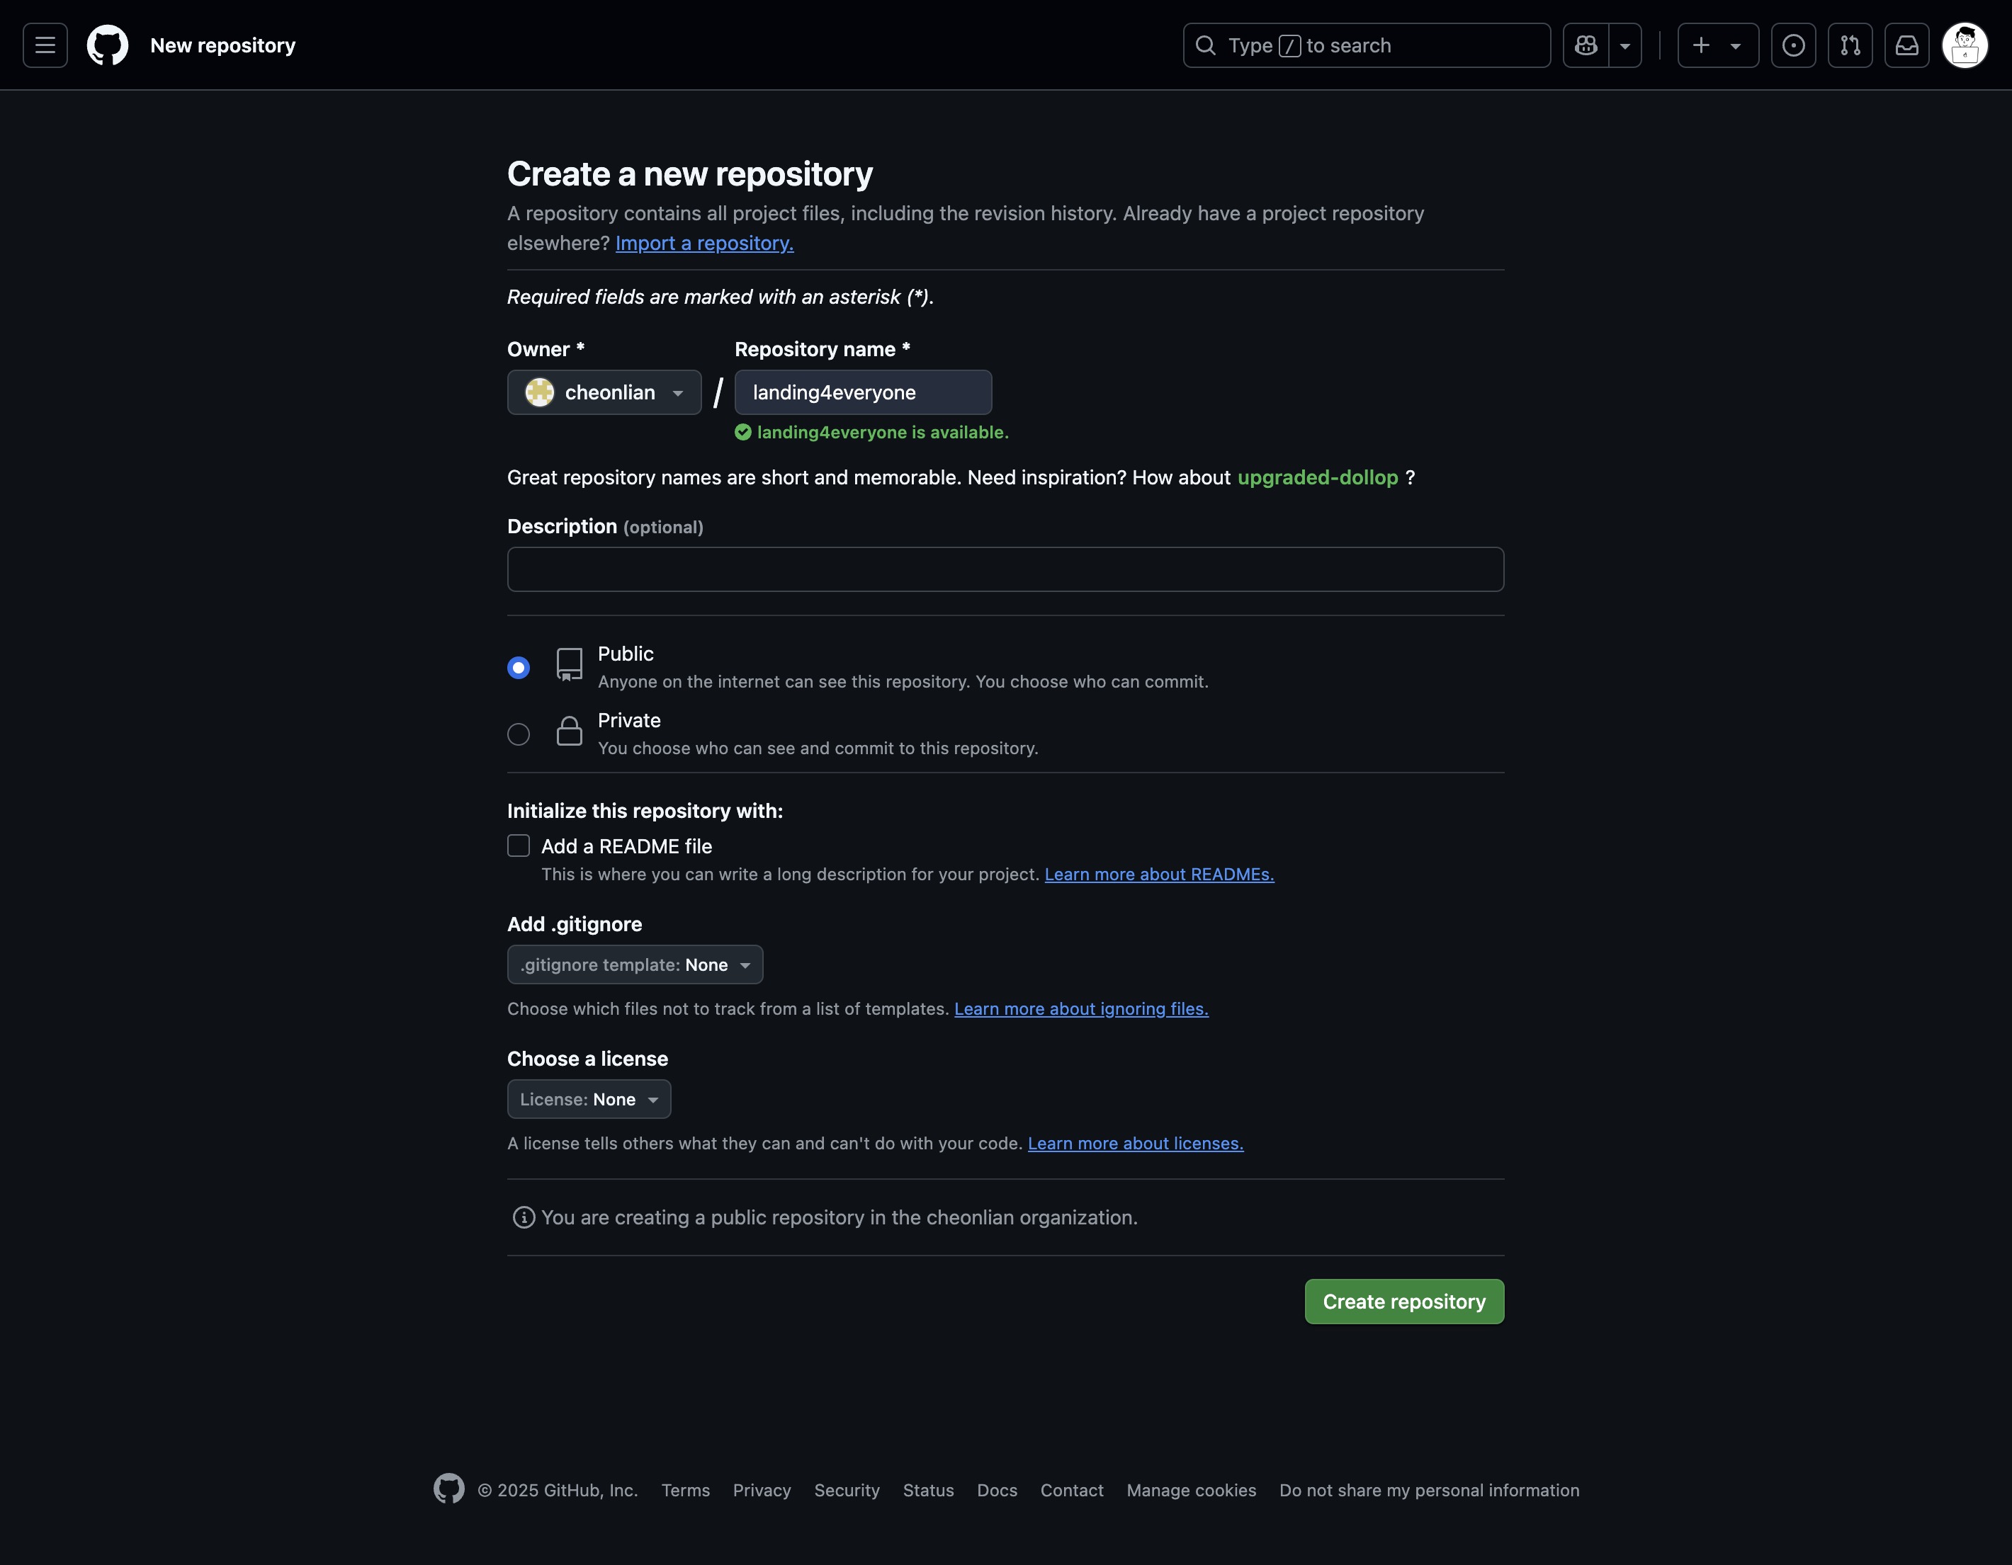
Task: Click the landing4everyone is available message
Action: point(883,432)
